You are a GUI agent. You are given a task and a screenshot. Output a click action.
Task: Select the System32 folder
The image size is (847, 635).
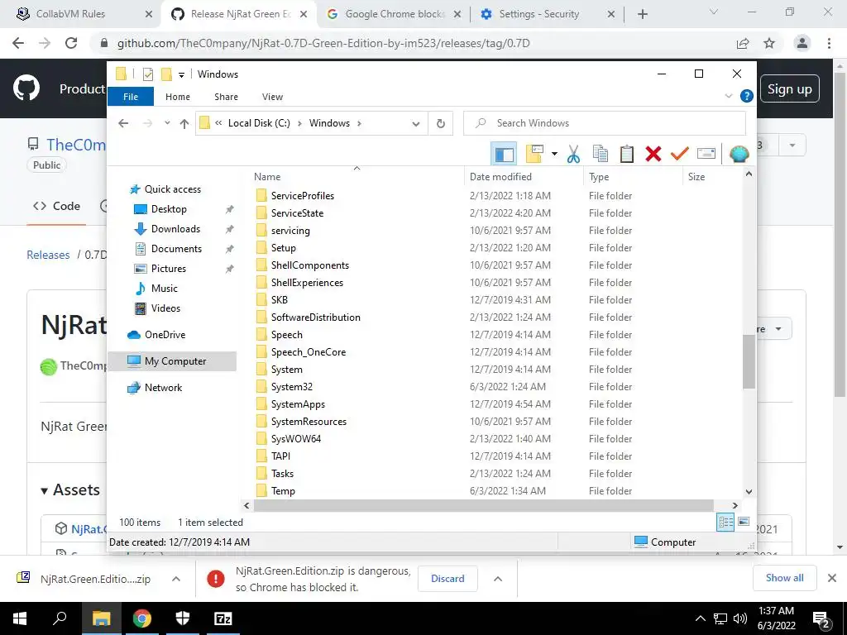point(292,387)
